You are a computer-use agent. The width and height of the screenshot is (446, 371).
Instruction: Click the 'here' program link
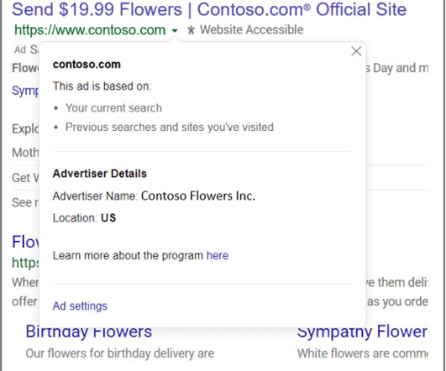click(x=218, y=255)
